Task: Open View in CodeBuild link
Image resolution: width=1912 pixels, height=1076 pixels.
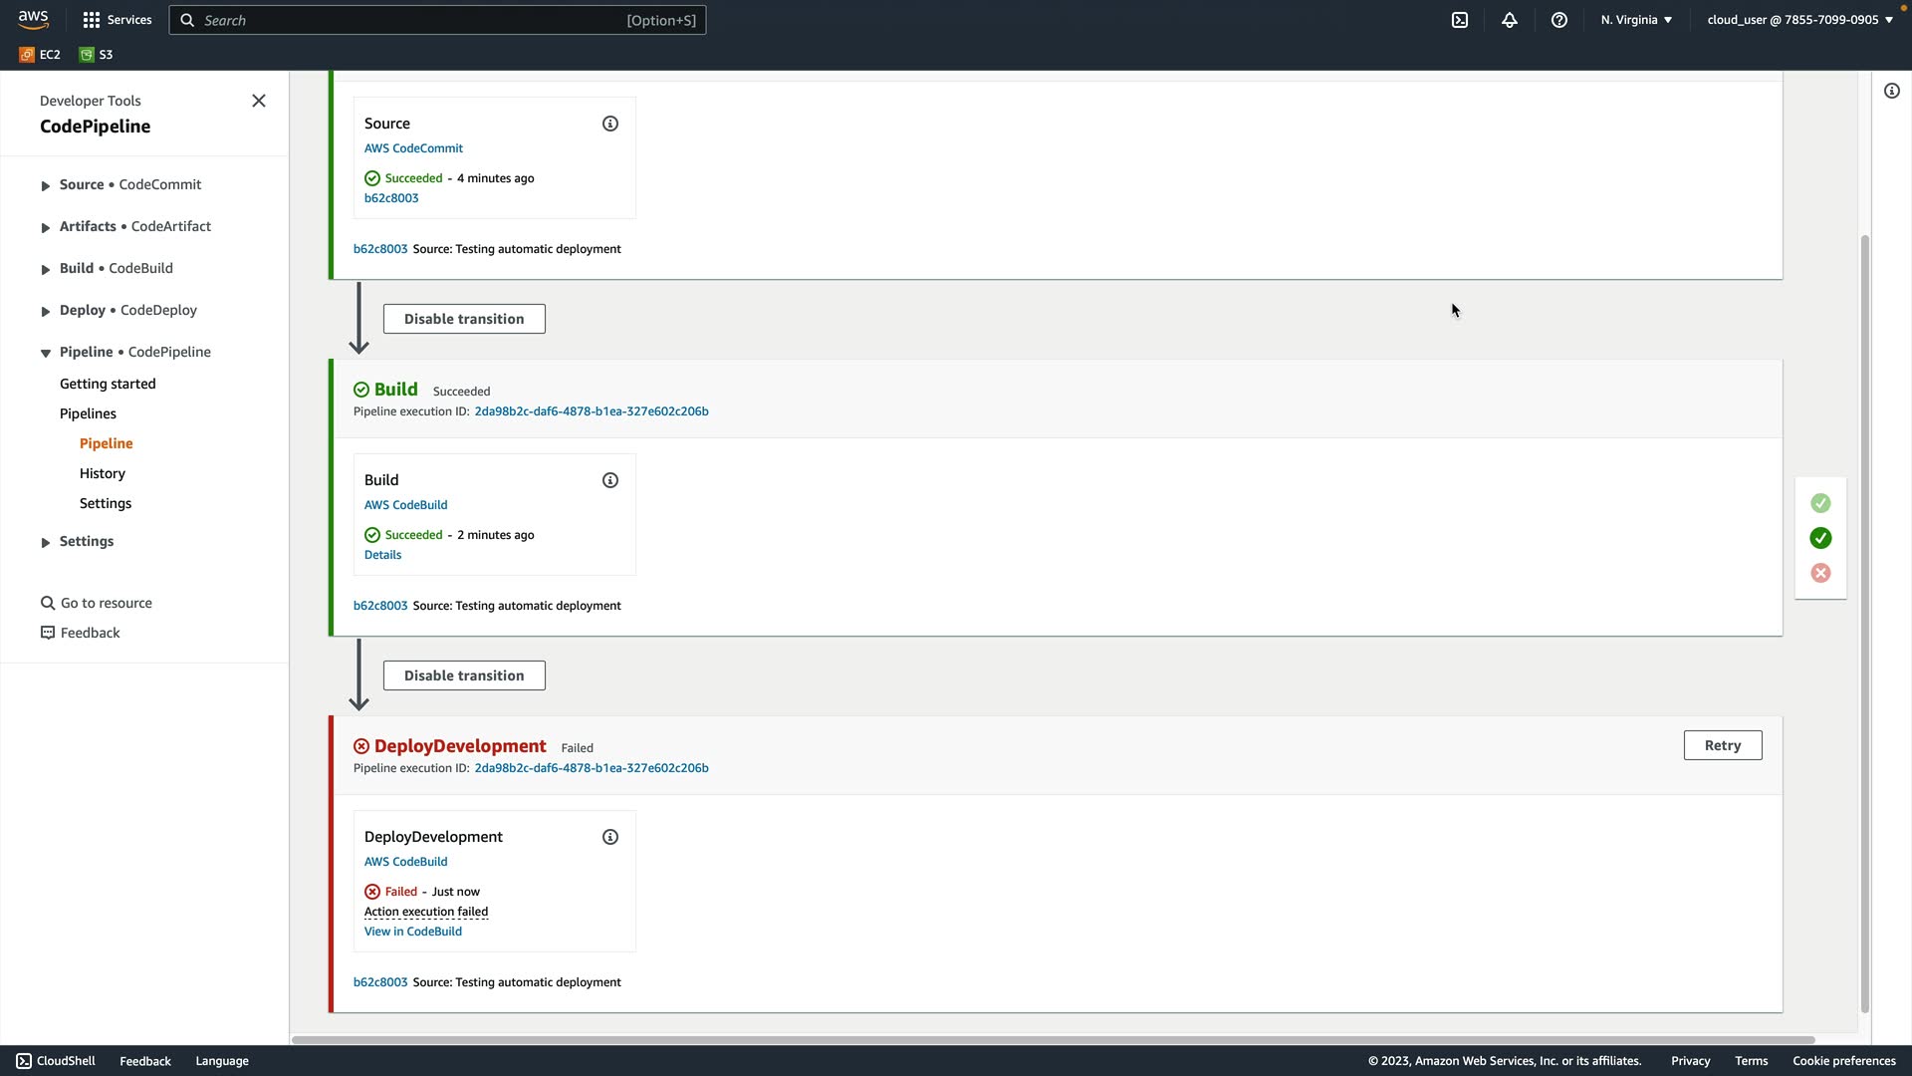Action: click(x=413, y=932)
